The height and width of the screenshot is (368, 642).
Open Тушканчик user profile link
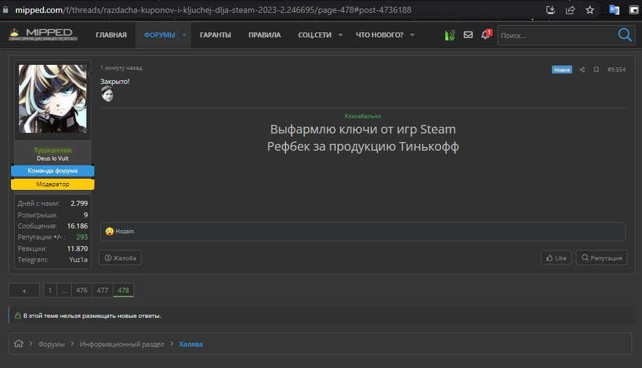(53, 150)
